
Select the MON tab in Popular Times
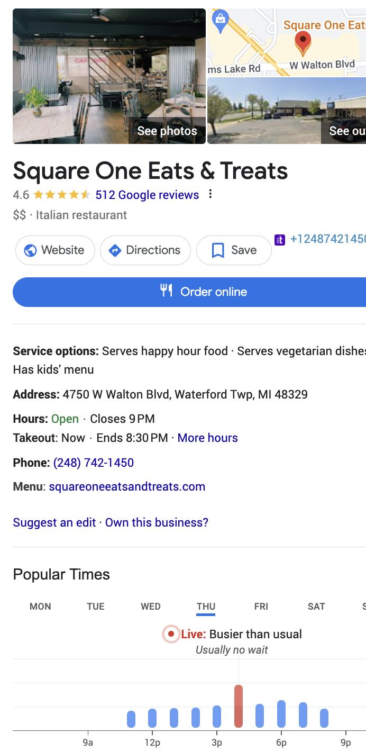pos(41,607)
